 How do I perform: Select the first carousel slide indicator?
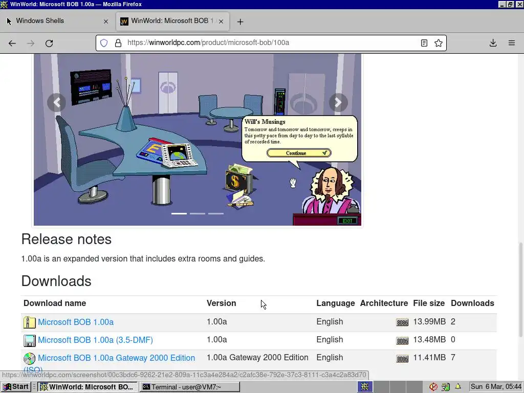tap(179, 213)
